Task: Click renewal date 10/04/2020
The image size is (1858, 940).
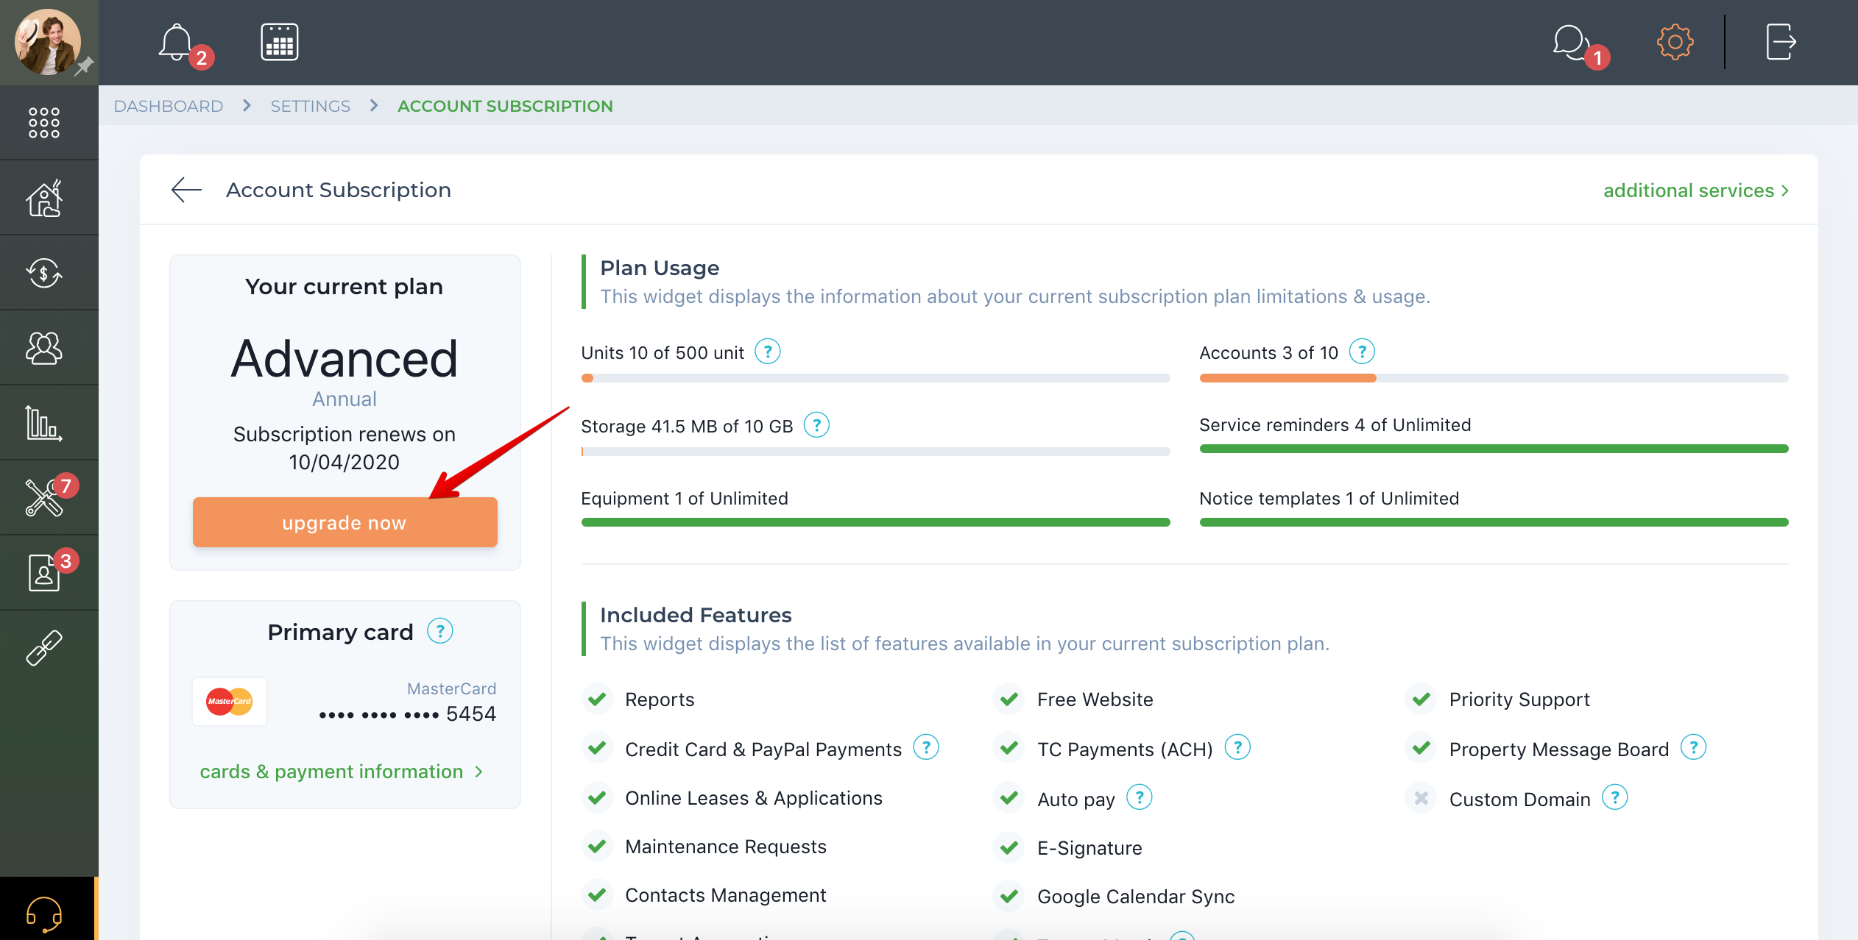Action: (x=345, y=462)
